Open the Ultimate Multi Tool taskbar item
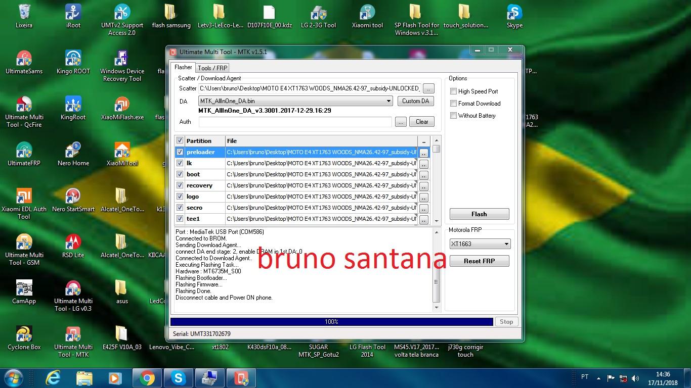Image resolution: width=691 pixels, height=388 pixels. pyautogui.click(x=241, y=378)
